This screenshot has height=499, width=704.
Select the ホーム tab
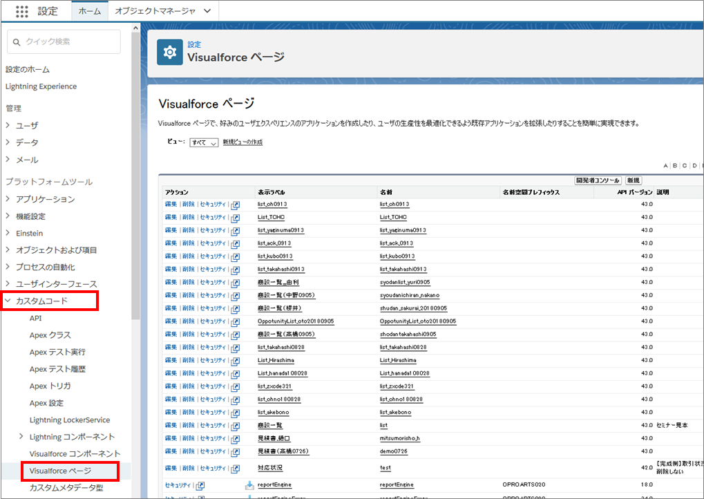pyautogui.click(x=90, y=11)
